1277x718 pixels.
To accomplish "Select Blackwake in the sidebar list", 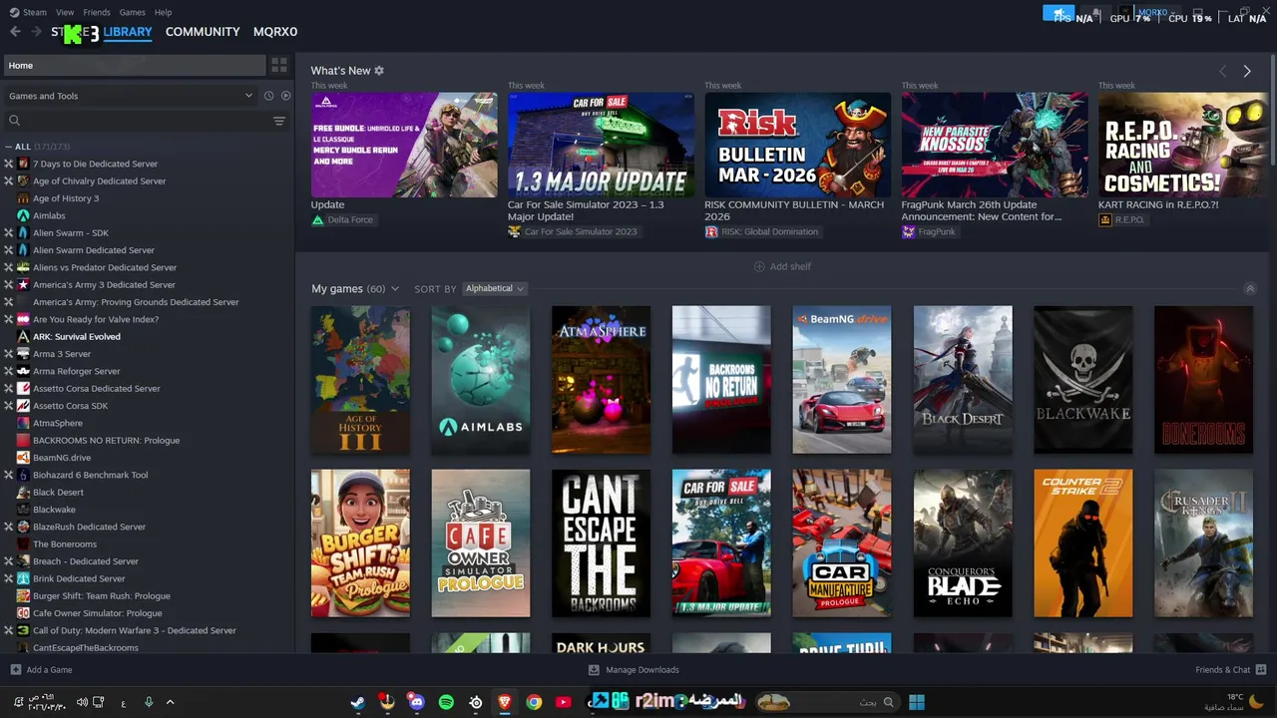I will coord(54,510).
